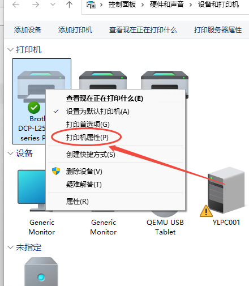The width and height of the screenshot is (249, 286).
Task: Select the YLPC001 computer device icon
Action: click(x=222, y=191)
